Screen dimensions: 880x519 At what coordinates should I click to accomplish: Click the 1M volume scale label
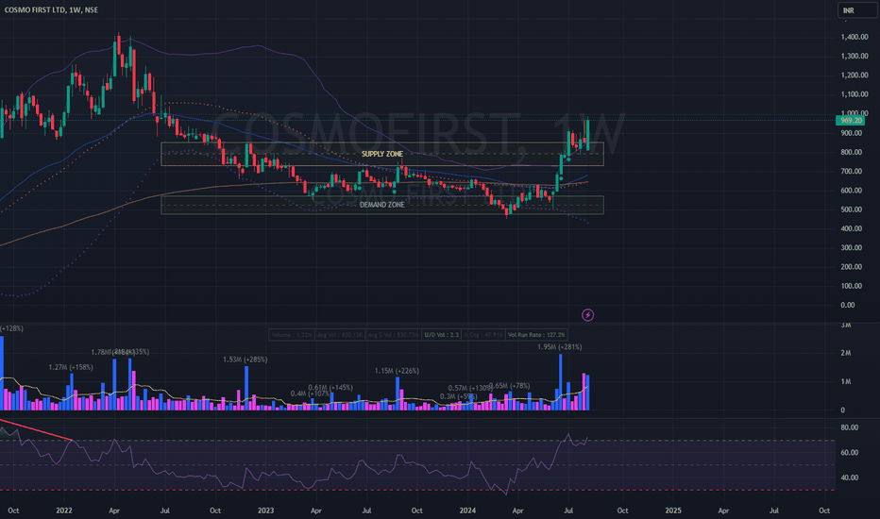(846, 381)
